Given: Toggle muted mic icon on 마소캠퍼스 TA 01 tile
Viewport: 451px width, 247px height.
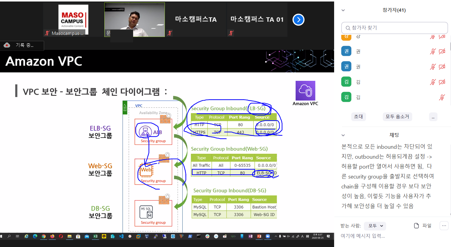Looking at the screenshot, I should point(231,33).
